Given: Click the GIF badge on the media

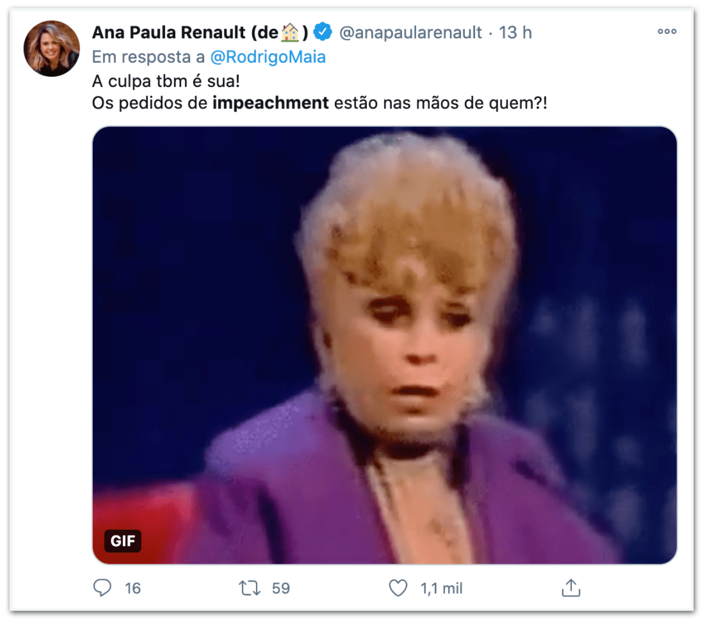Looking at the screenshot, I should (123, 541).
